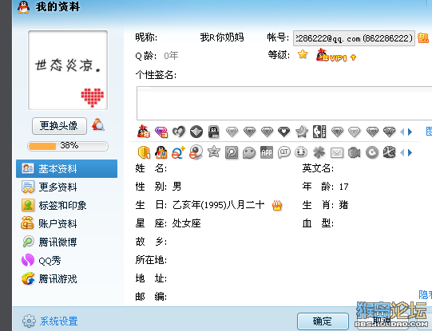Click the 处女座 zodiac text
The height and width of the screenshot is (331, 432).
[187, 223]
